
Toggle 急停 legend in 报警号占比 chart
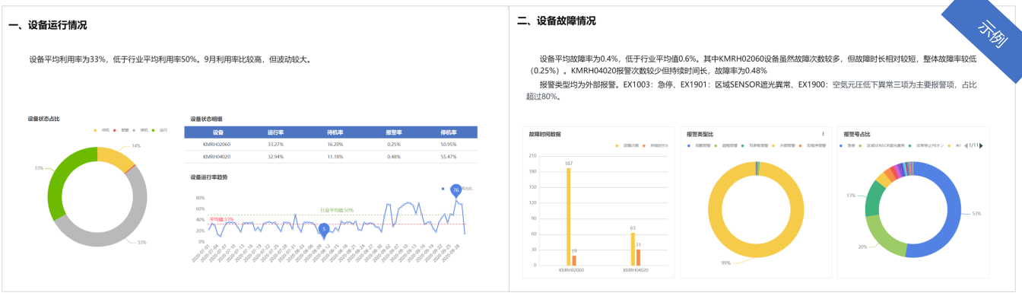846,145
